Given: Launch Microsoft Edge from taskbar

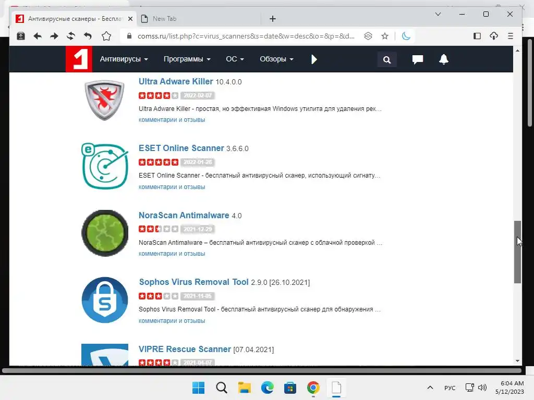Looking at the screenshot, I should tap(268, 387).
